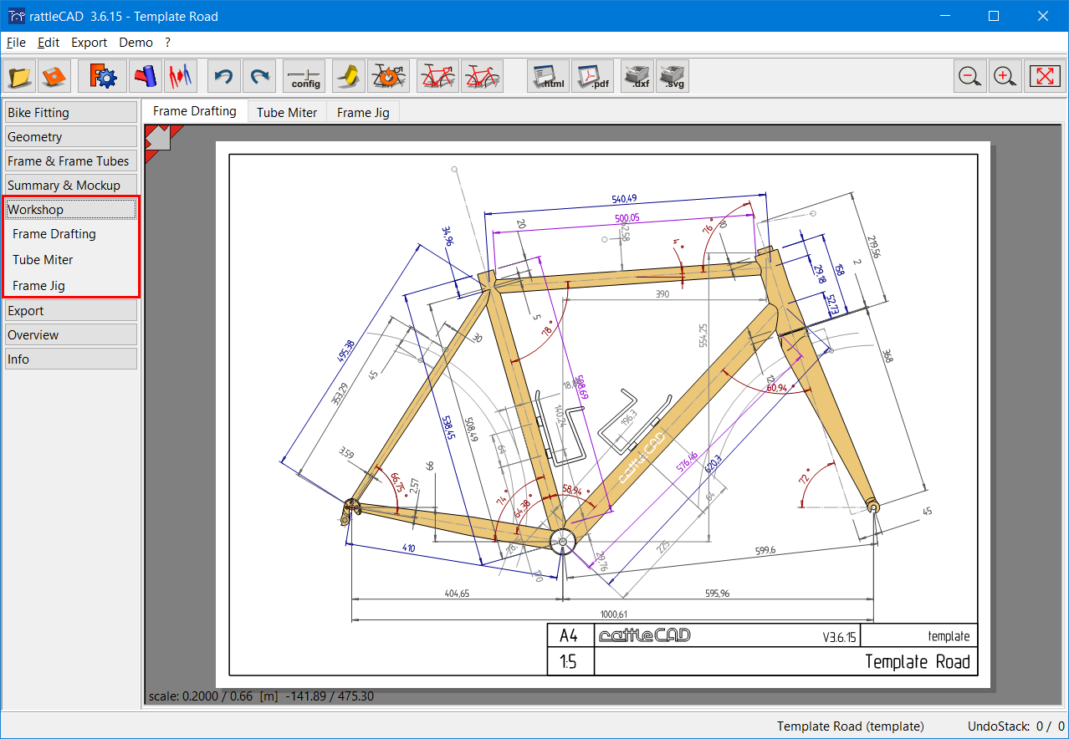Click the rattleCAD logo in title block
1069x739 pixels.
(644, 636)
